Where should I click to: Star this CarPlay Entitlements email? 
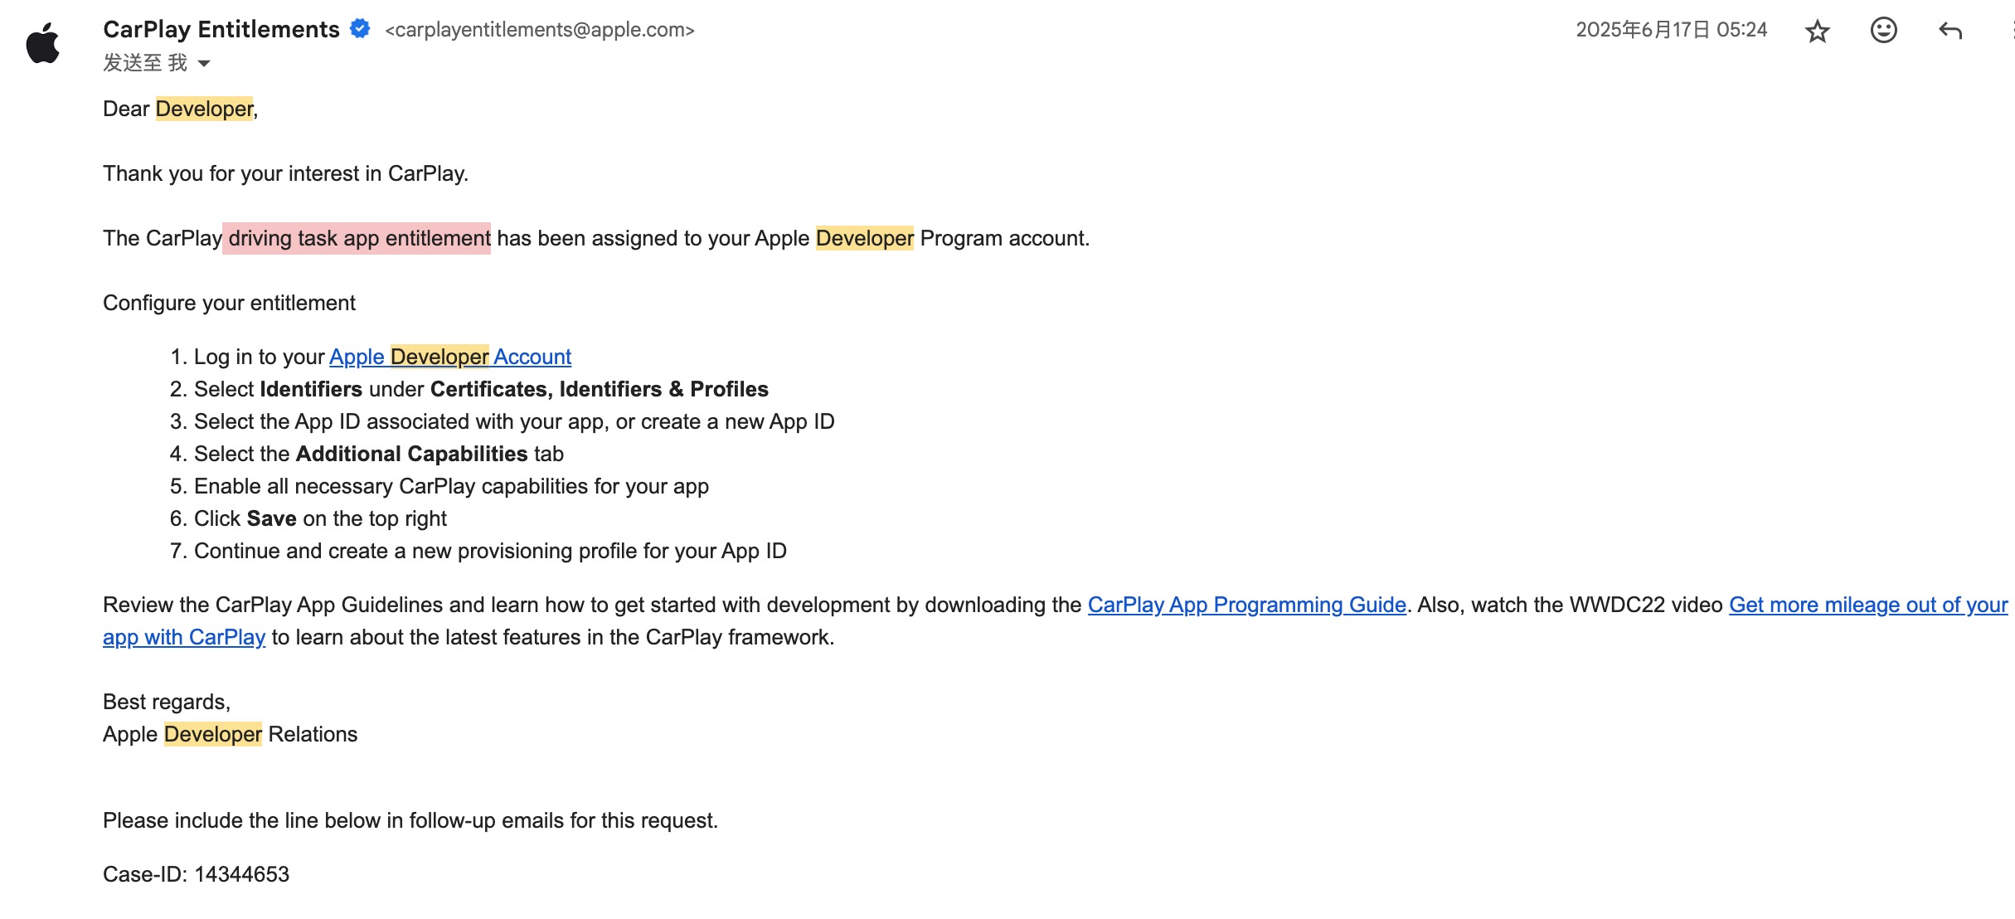coord(1817,32)
